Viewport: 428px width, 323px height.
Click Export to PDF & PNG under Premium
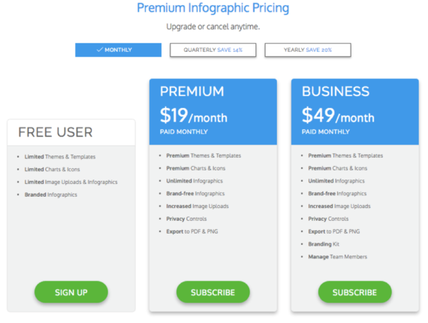pos(192,231)
